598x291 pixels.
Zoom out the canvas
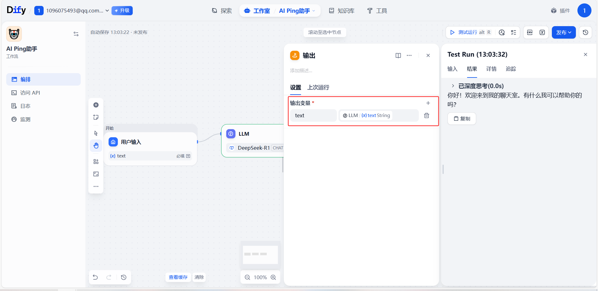pyautogui.click(x=247, y=277)
